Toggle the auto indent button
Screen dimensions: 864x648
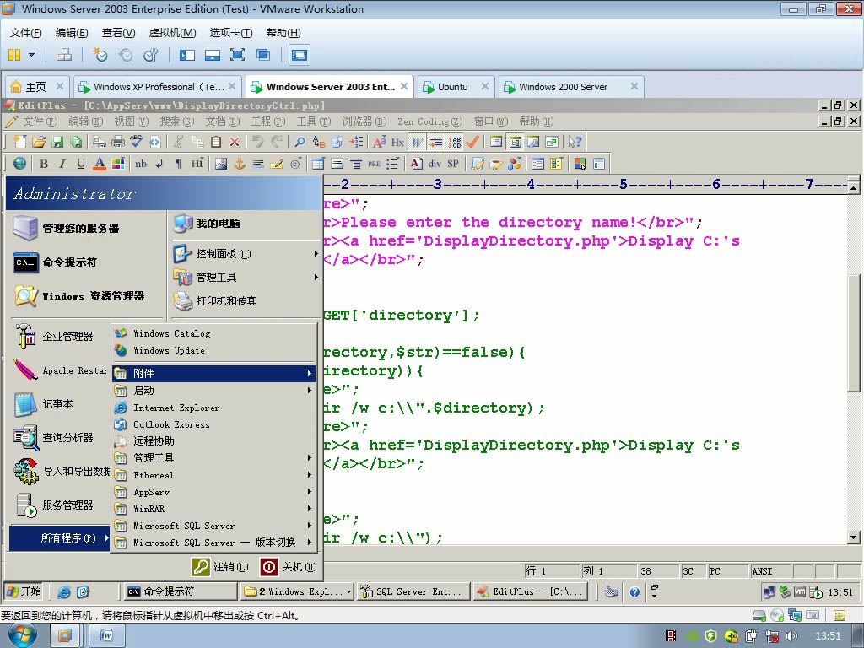pyautogui.click(x=436, y=142)
